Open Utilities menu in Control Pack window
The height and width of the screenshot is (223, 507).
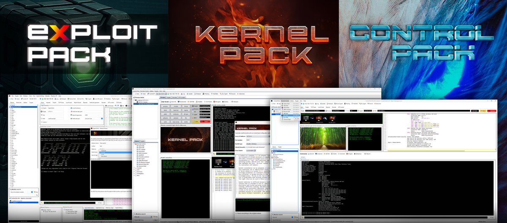[292, 101]
